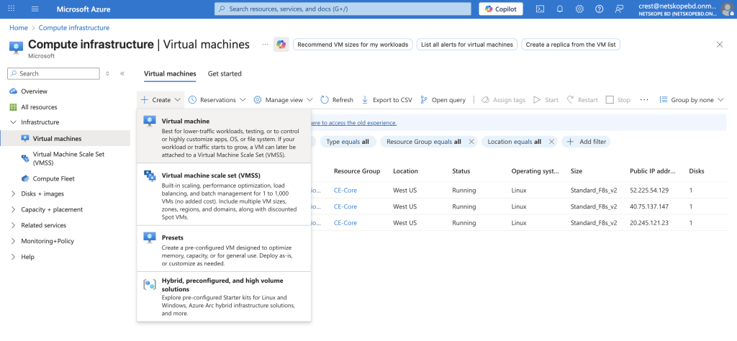The image size is (737, 341).
Task: Click the Type equals all filter pill
Action: tap(348, 142)
